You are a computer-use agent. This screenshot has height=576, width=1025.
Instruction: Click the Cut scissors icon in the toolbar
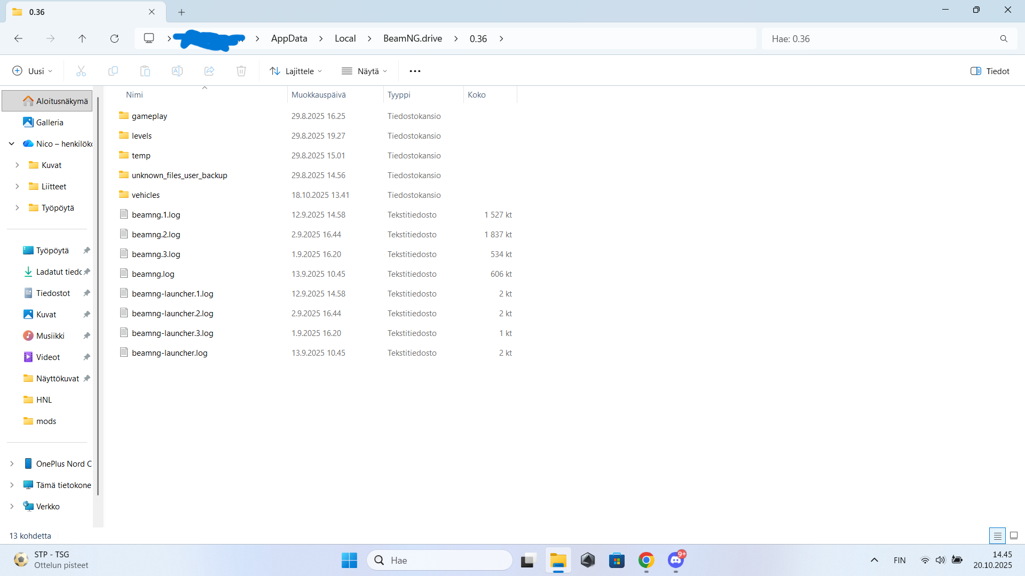(81, 71)
